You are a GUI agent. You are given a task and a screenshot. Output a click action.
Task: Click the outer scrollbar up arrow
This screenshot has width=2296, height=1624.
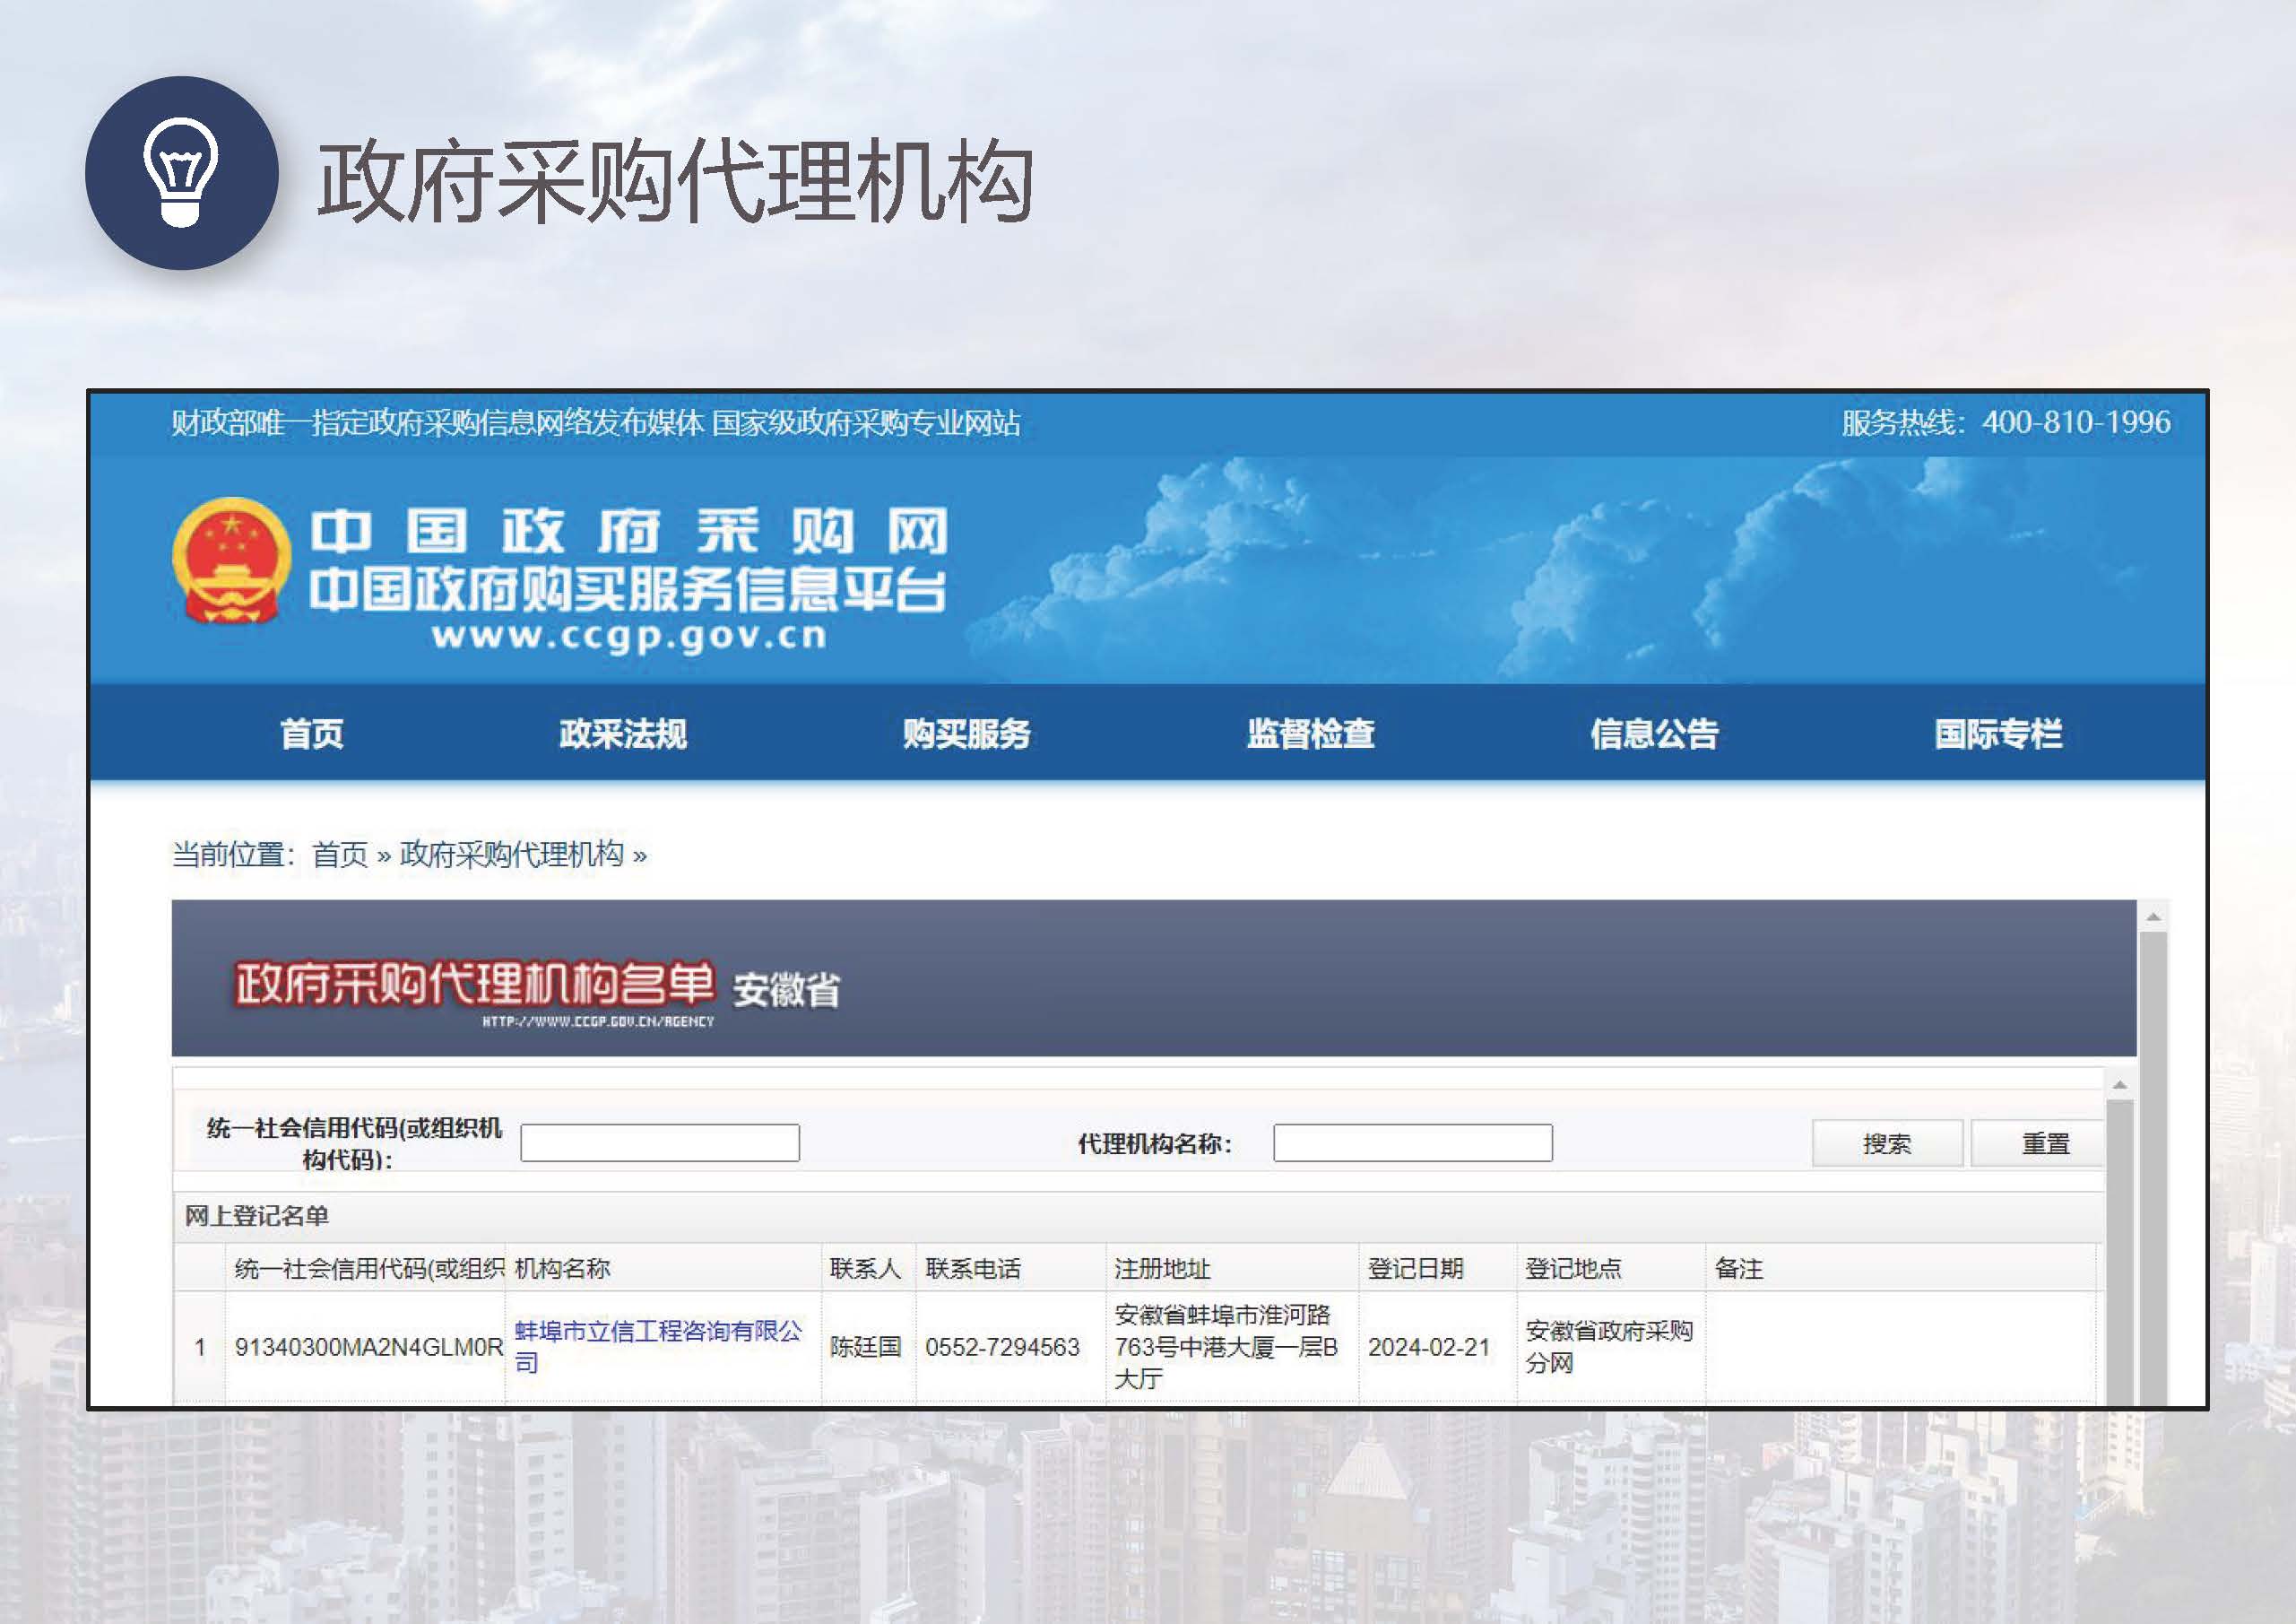pos(2153,917)
